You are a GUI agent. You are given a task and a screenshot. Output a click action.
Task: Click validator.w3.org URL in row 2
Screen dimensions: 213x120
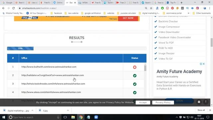point(53,75)
